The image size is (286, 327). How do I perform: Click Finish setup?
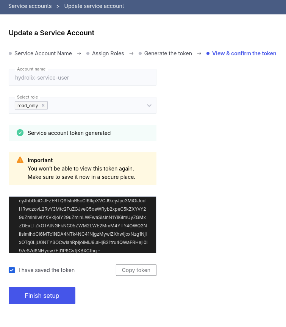coord(42,296)
